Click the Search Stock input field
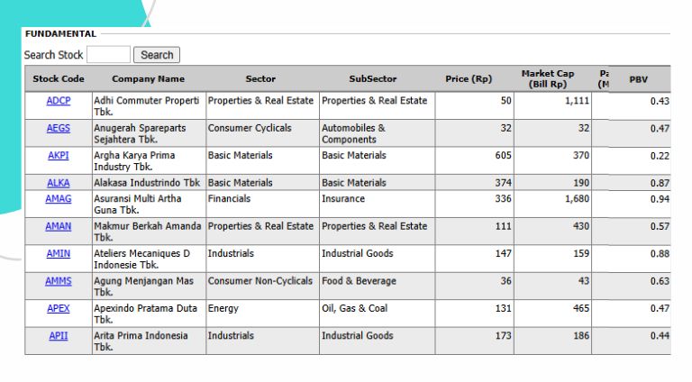Viewport: 692px width, 382px height. coord(108,55)
